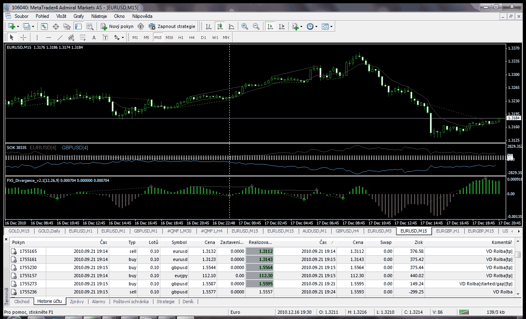The height and width of the screenshot is (319, 526).
Task: Select the vertical line drawing tool
Action: tap(37, 37)
